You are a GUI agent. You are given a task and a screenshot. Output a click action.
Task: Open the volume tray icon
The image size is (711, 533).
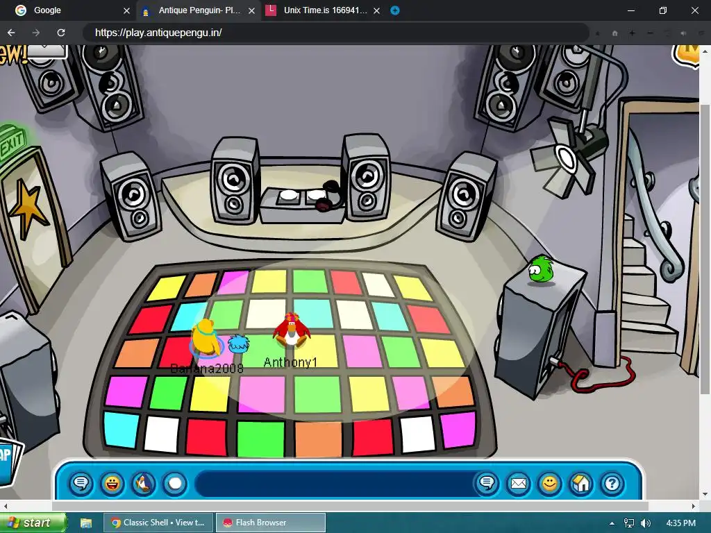coord(646,523)
